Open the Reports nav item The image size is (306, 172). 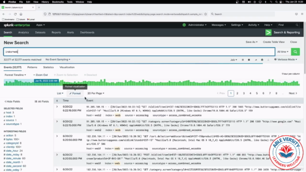coord(56,32)
